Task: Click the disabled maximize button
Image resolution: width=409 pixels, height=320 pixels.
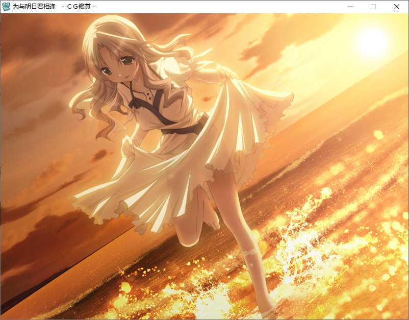Action: click(373, 7)
